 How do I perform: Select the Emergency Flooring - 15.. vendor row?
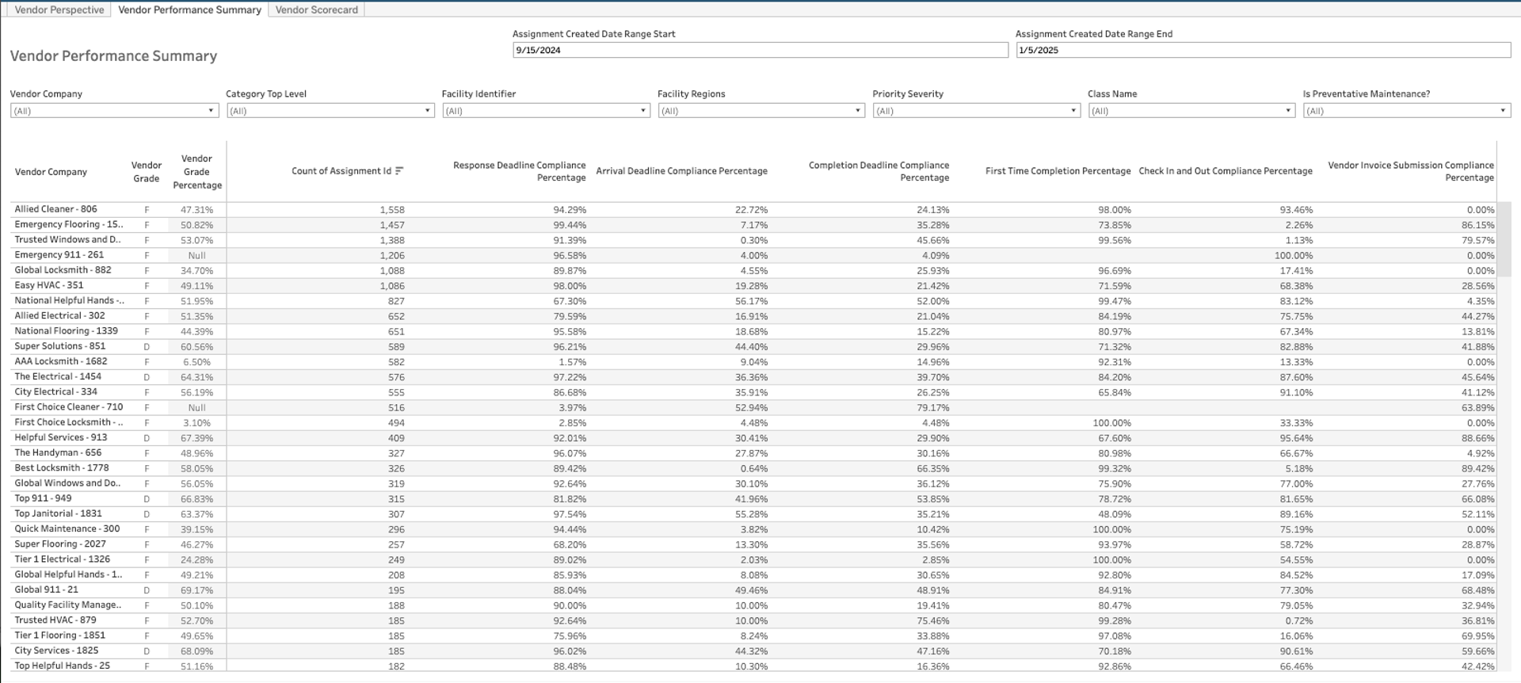coord(69,224)
